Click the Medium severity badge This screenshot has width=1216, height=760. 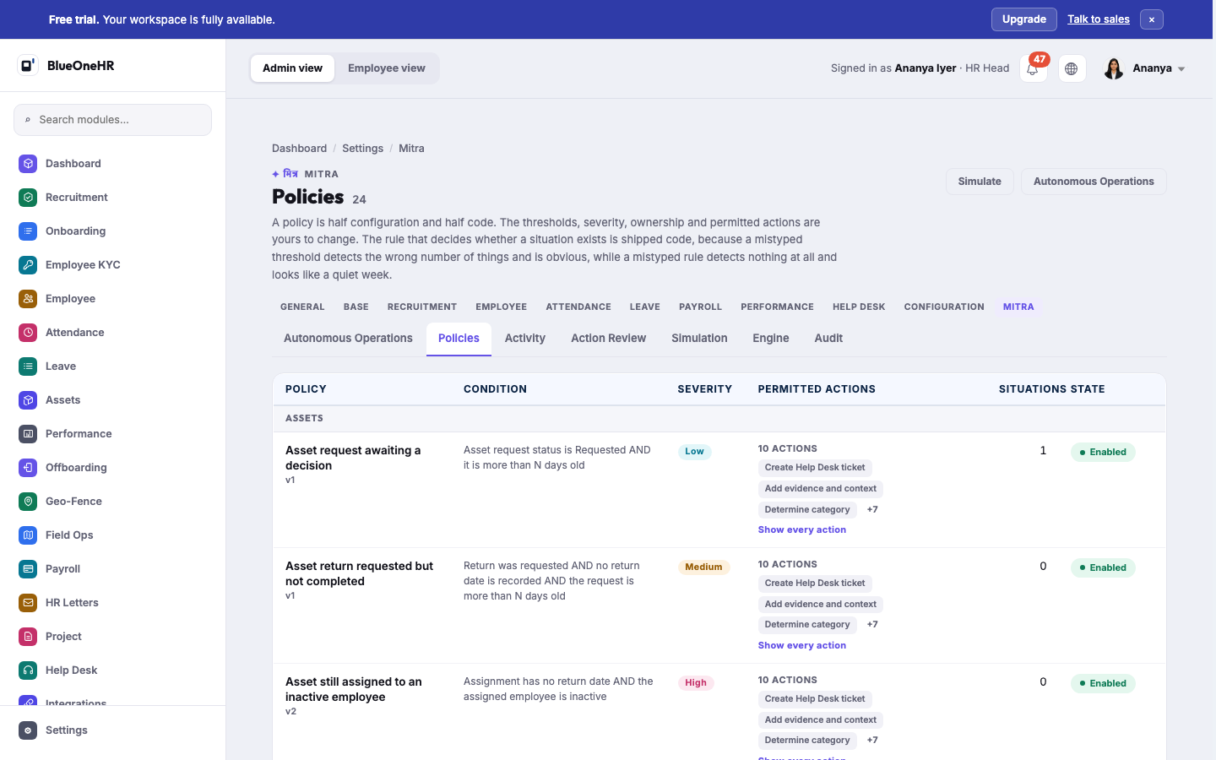tap(703, 567)
